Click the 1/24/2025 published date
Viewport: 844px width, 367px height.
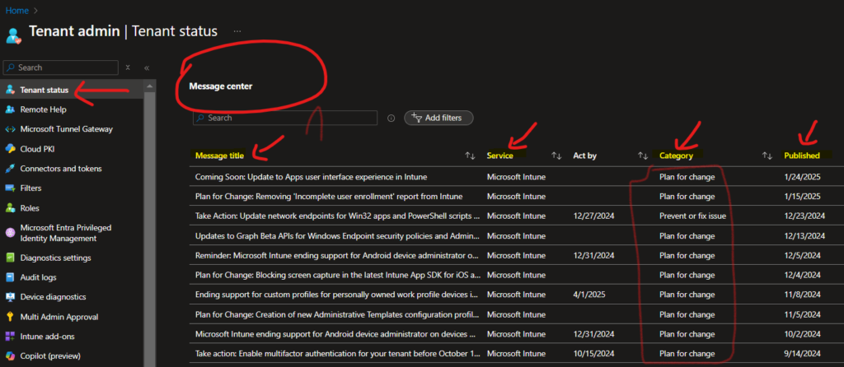(x=803, y=176)
